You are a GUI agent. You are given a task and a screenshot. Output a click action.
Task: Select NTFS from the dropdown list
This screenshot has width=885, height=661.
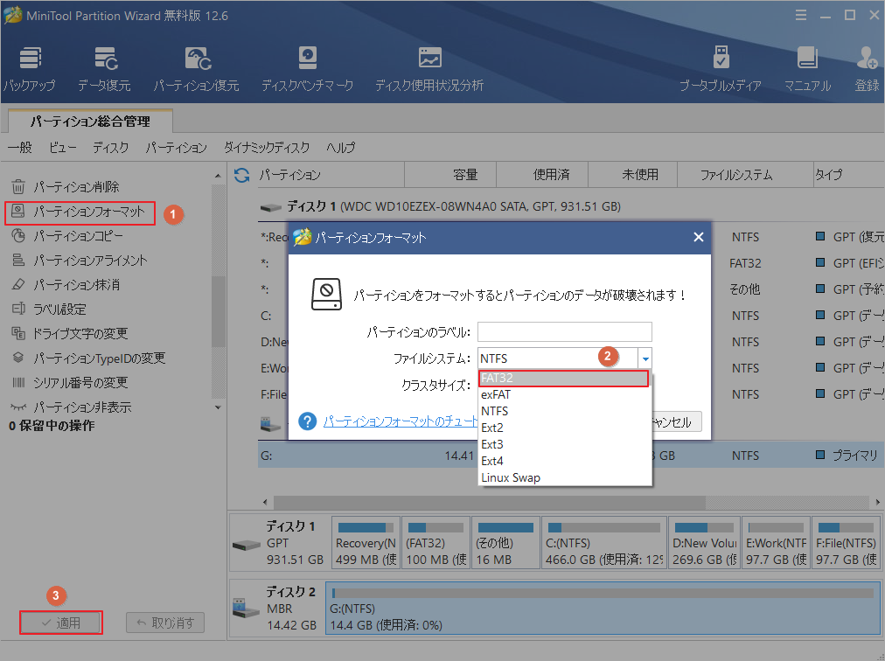click(x=565, y=411)
